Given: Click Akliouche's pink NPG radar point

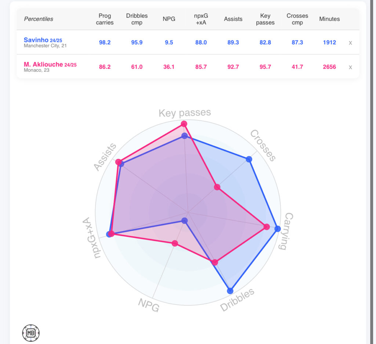Looking at the screenshot, I should [x=175, y=243].
